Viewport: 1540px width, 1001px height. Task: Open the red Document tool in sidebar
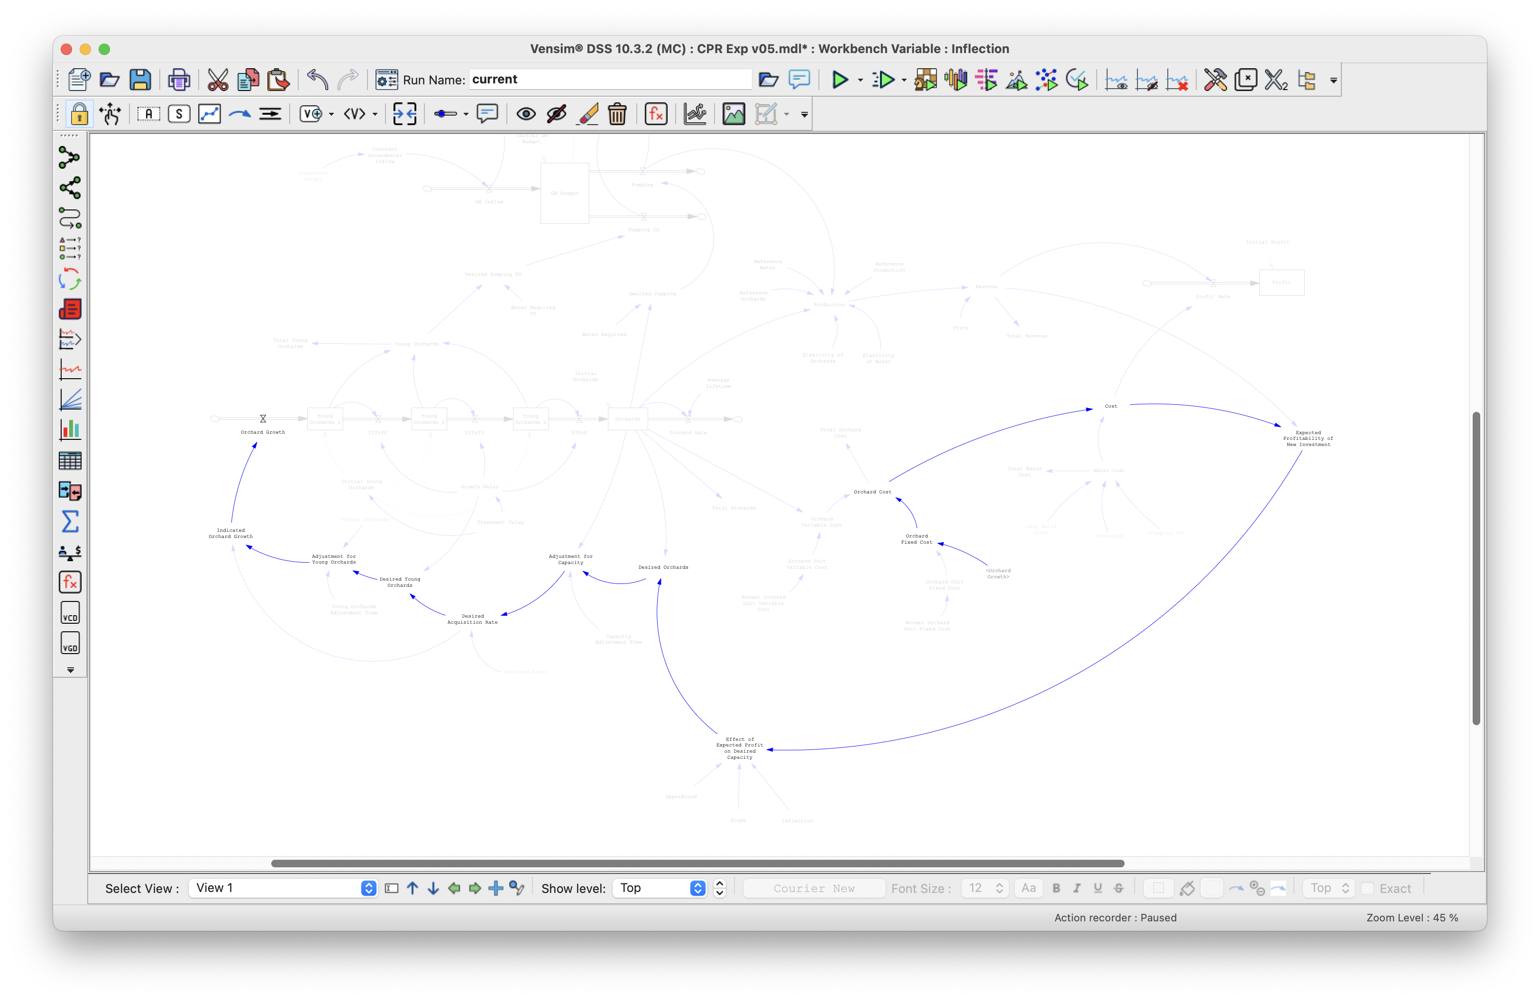[70, 309]
